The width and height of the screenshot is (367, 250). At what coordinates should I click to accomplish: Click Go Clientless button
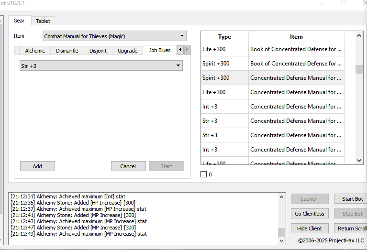[309, 214]
